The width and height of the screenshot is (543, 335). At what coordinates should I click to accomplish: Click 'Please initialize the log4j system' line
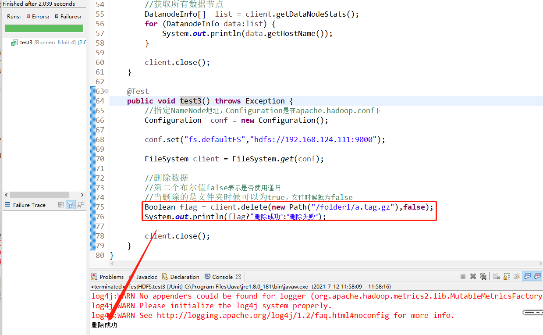212,306
